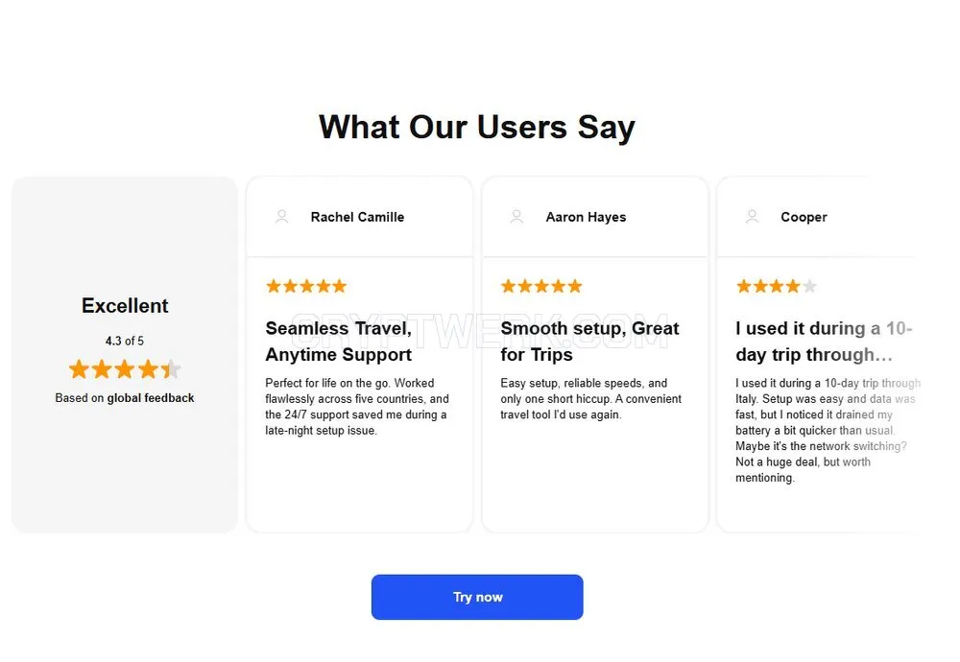960x662 pixels.
Task: Click the five-star rating in Rachel Camille's review
Action: click(306, 286)
